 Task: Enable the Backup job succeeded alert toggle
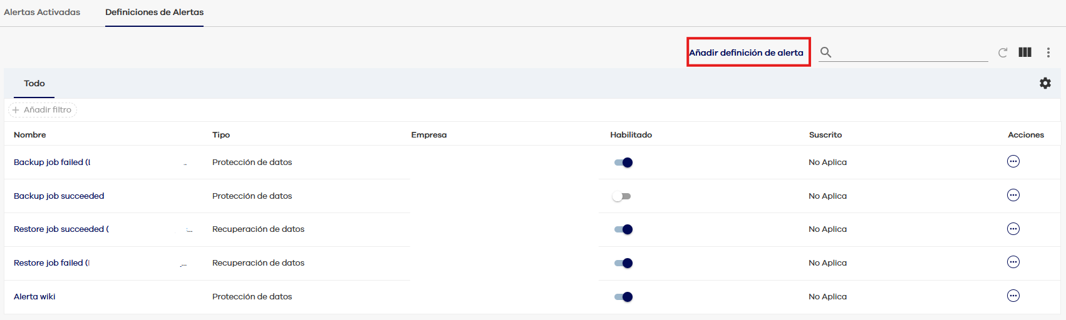click(x=622, y=196)
